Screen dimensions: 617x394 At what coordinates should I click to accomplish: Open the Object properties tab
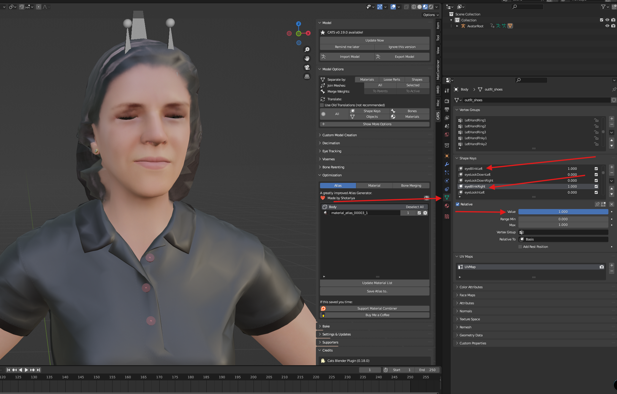click(x=447, y=156)
